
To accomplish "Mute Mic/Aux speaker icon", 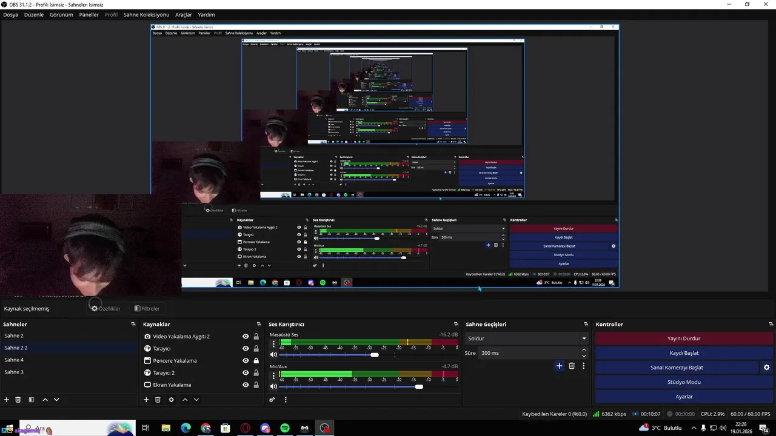I will (273, 386).
